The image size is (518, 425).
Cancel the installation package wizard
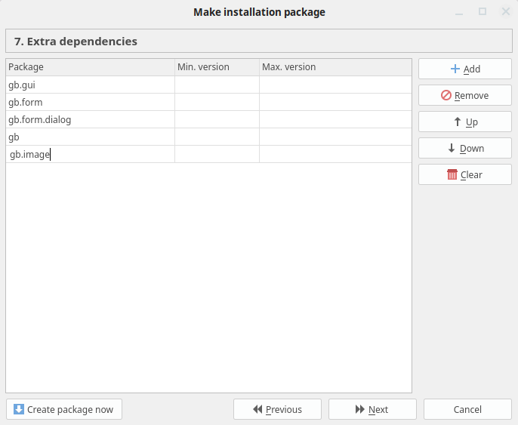(467, 409)
